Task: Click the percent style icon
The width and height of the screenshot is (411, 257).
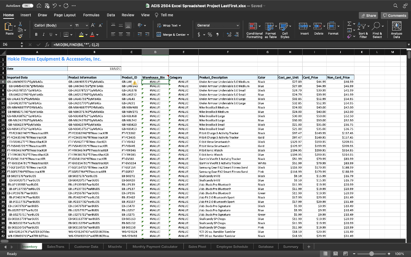Action: tap(211, 35)
